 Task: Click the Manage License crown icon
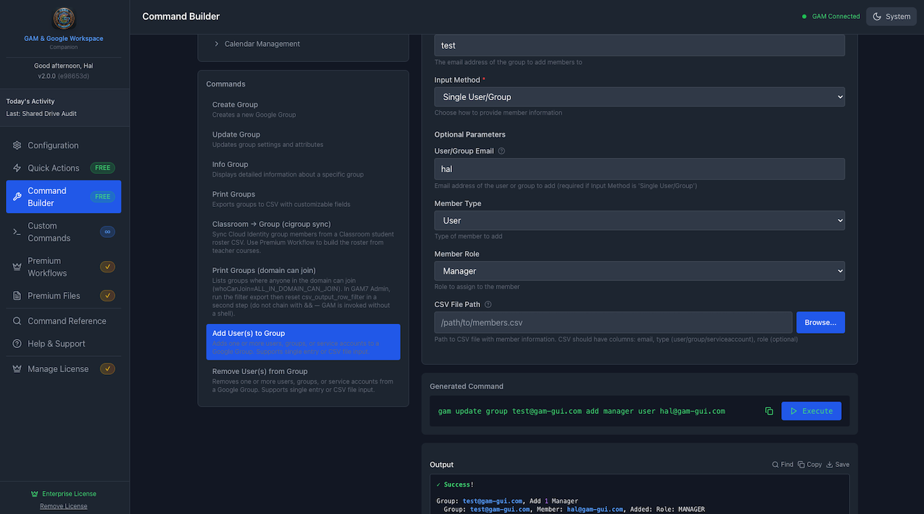(17, 369)
